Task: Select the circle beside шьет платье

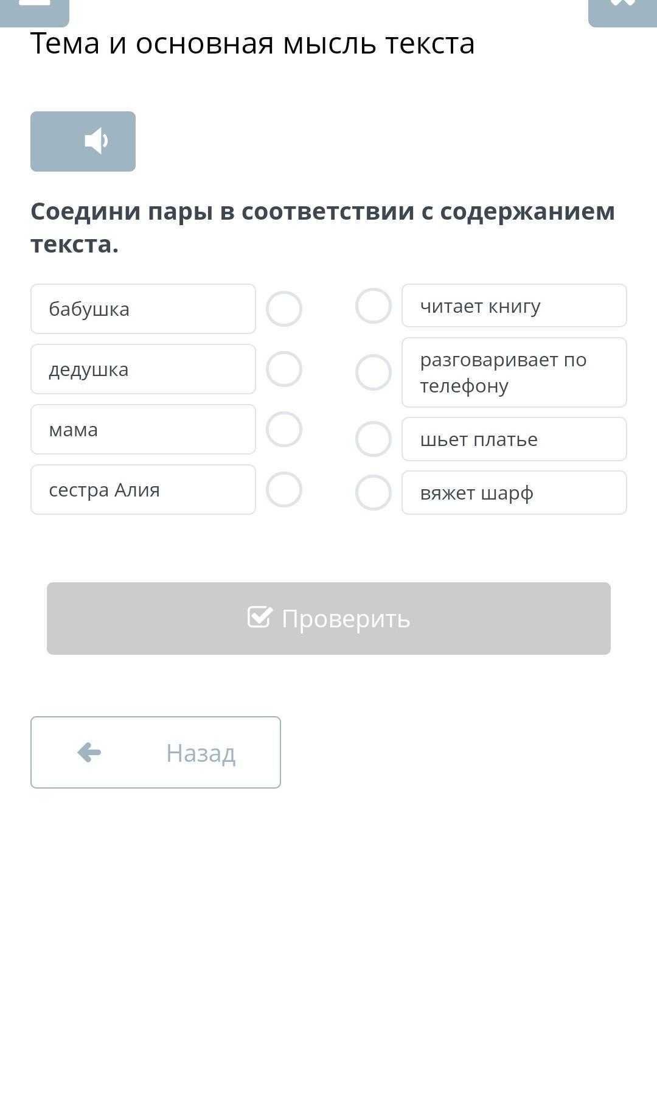Action: pos(374,439)
